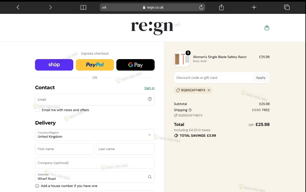Click the house number info icon
Viewport: 306px width, 192px height.
click(x=37, y=186)
